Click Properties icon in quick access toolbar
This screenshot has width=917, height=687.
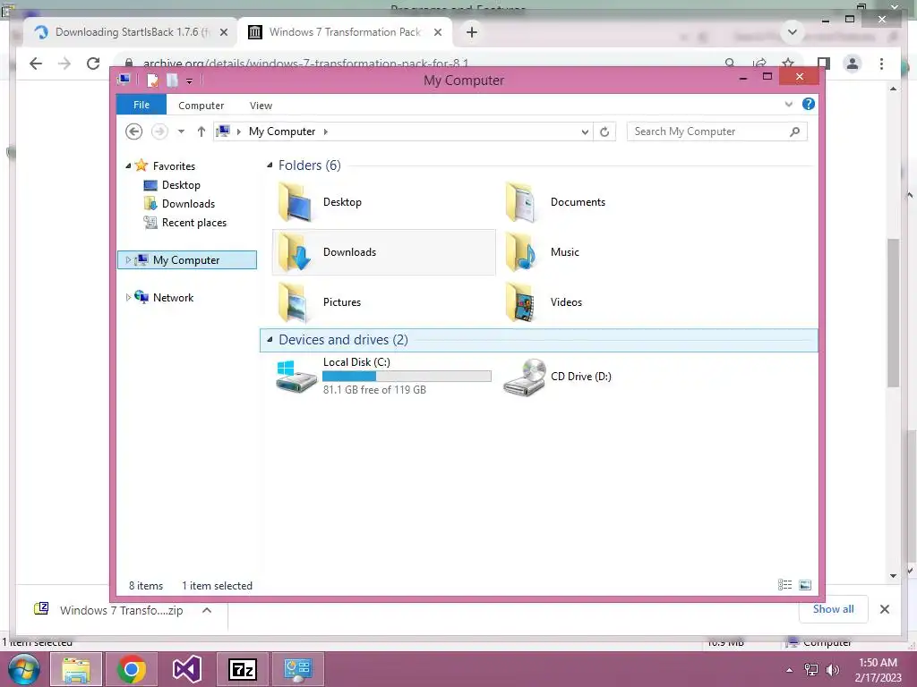[x=152, y=80]
